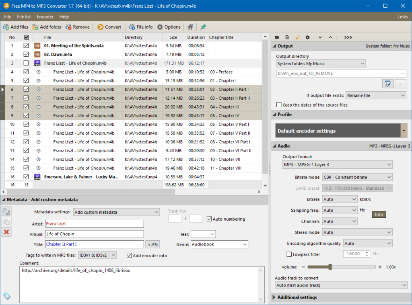Open the Encoder menu
This screenshot has height=305, width=412.
(x=45, y=16)
